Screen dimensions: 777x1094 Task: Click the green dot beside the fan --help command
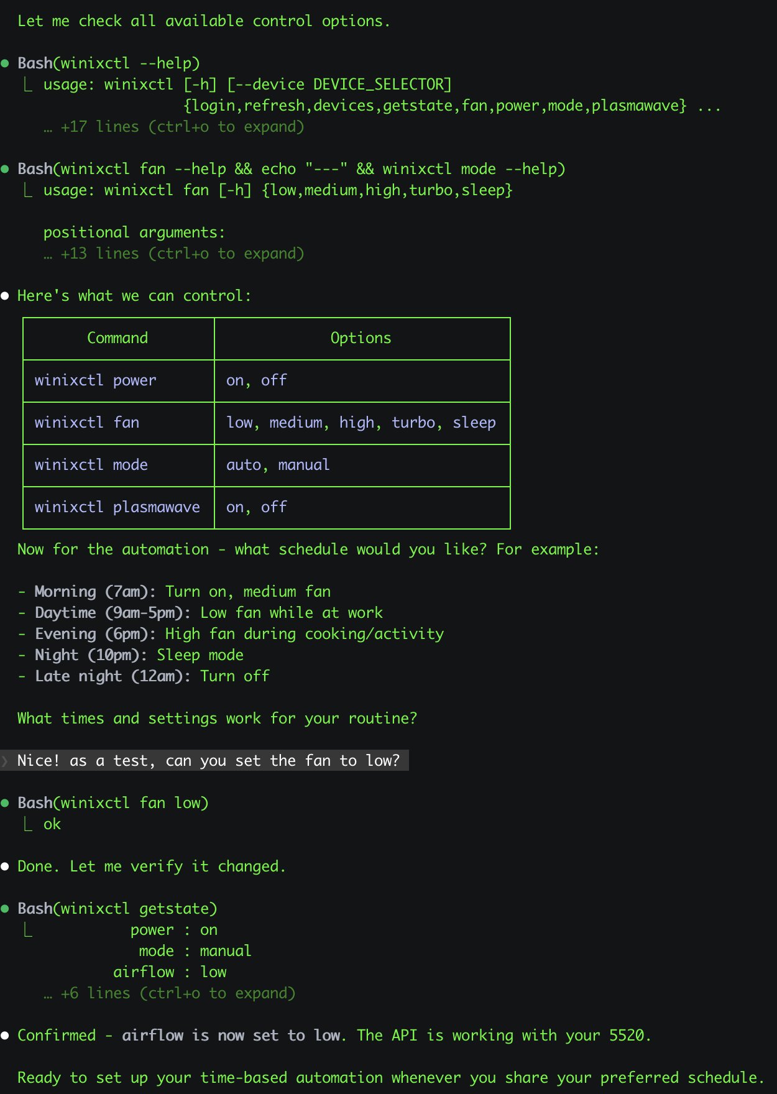(5, 169)
